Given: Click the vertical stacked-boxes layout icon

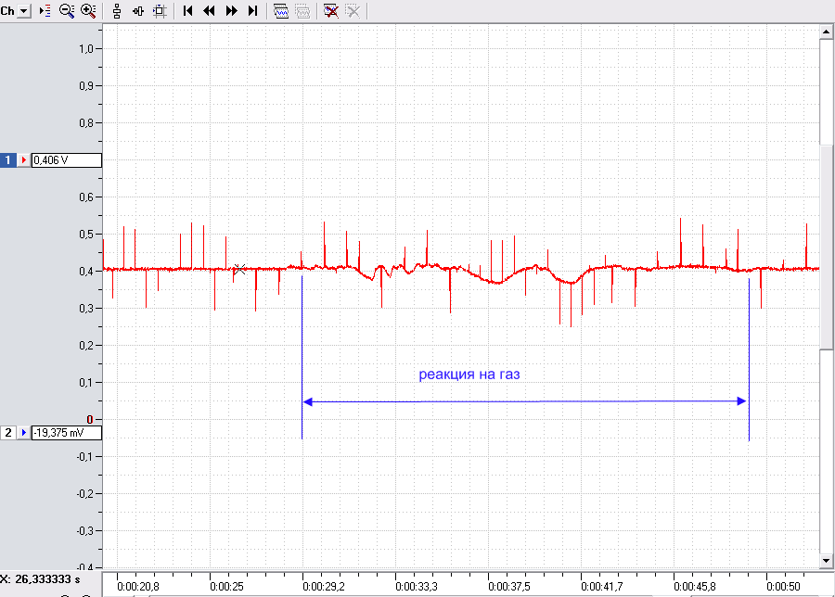Looking at the screenshot, I should tap(117, 10).
